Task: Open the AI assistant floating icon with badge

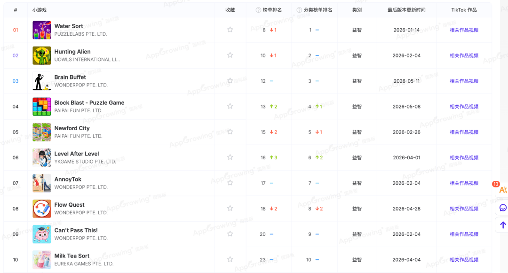Action: click(502, 190)
